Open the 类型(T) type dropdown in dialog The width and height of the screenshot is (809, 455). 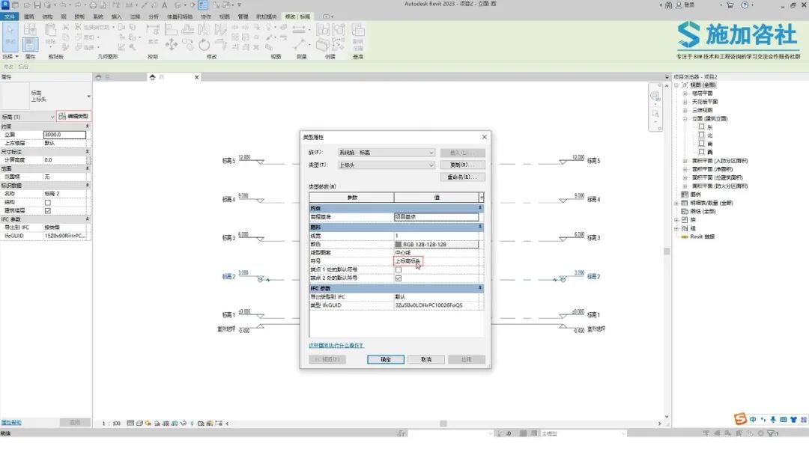(x=387, y=165)
